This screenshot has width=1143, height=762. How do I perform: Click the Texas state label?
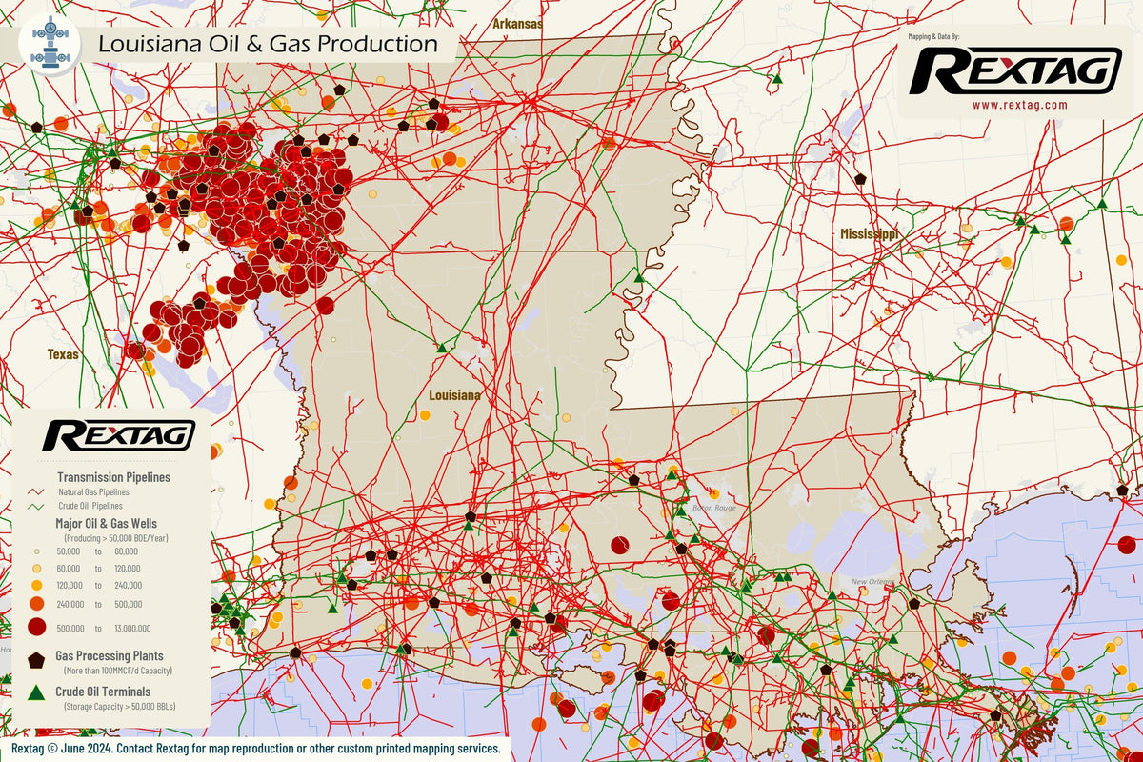click(64, 353)
